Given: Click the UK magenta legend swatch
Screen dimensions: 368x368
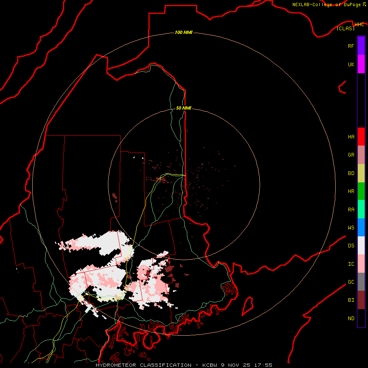Looking at the screenshot, I should [361, 64].
